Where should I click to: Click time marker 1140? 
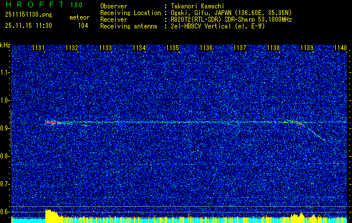click(341, 47)
